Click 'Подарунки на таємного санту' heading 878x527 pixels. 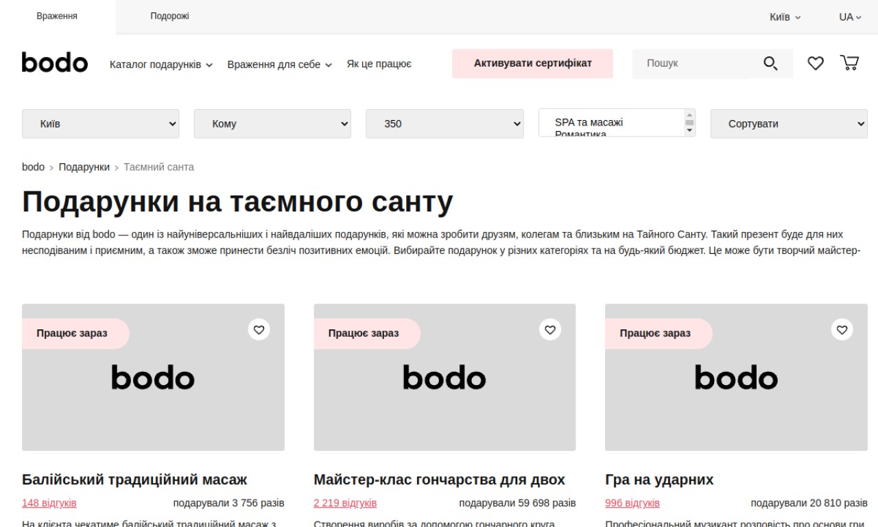pos(237,202)
